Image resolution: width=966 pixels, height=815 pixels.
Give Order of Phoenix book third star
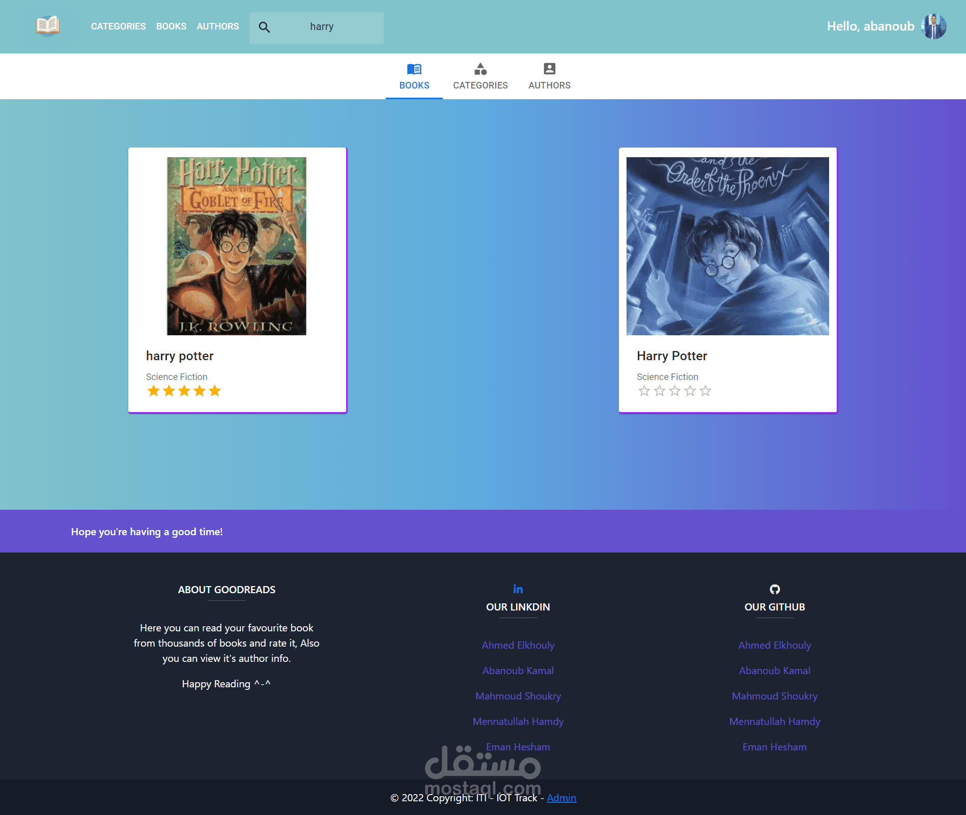675,391
